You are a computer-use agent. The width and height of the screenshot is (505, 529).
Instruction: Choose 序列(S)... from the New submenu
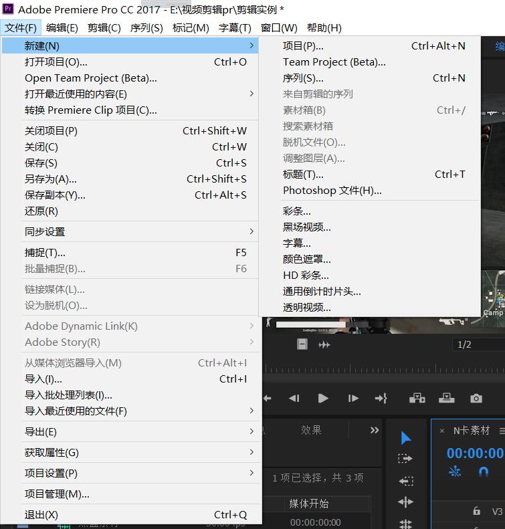(303, 78)
